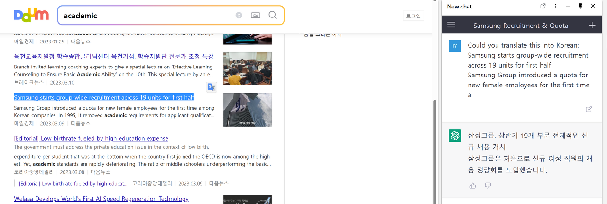Open chat panel in a new window
Viewport: 607px width, 204px height.
[543, 6]
